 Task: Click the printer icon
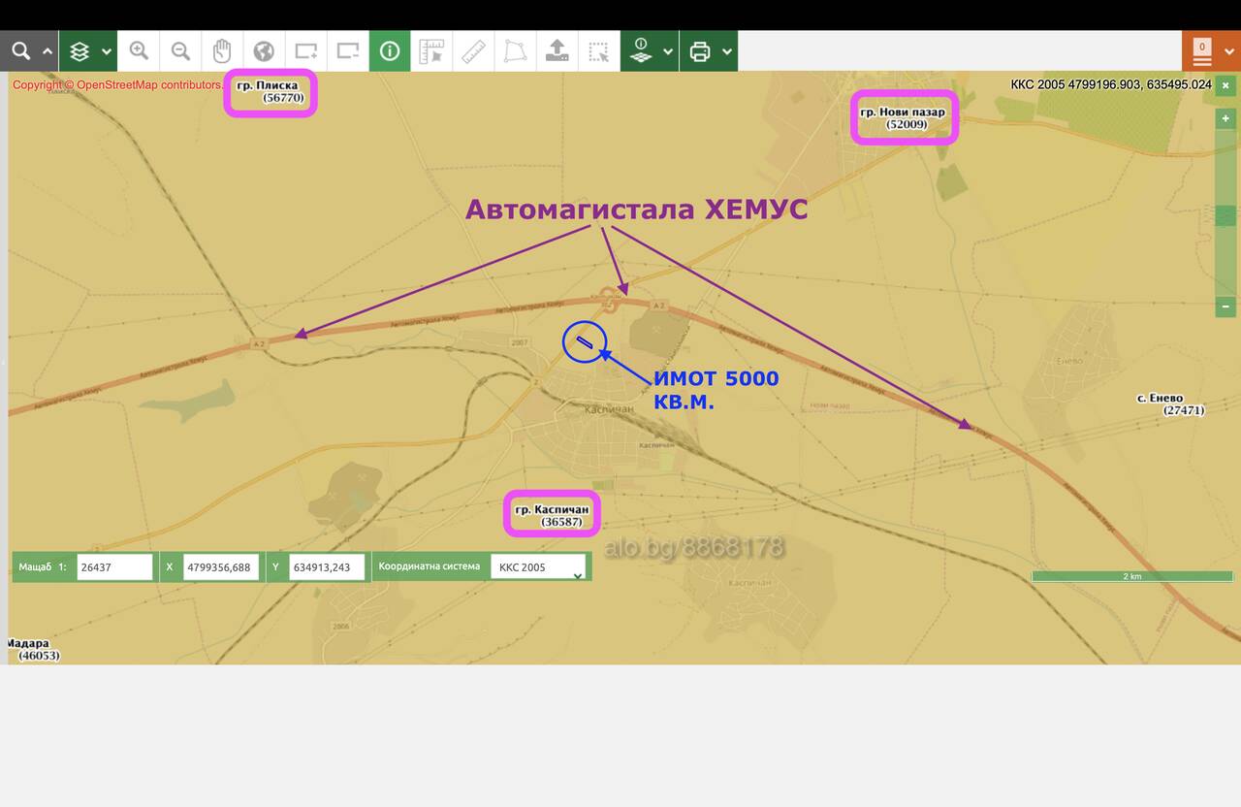700,50
